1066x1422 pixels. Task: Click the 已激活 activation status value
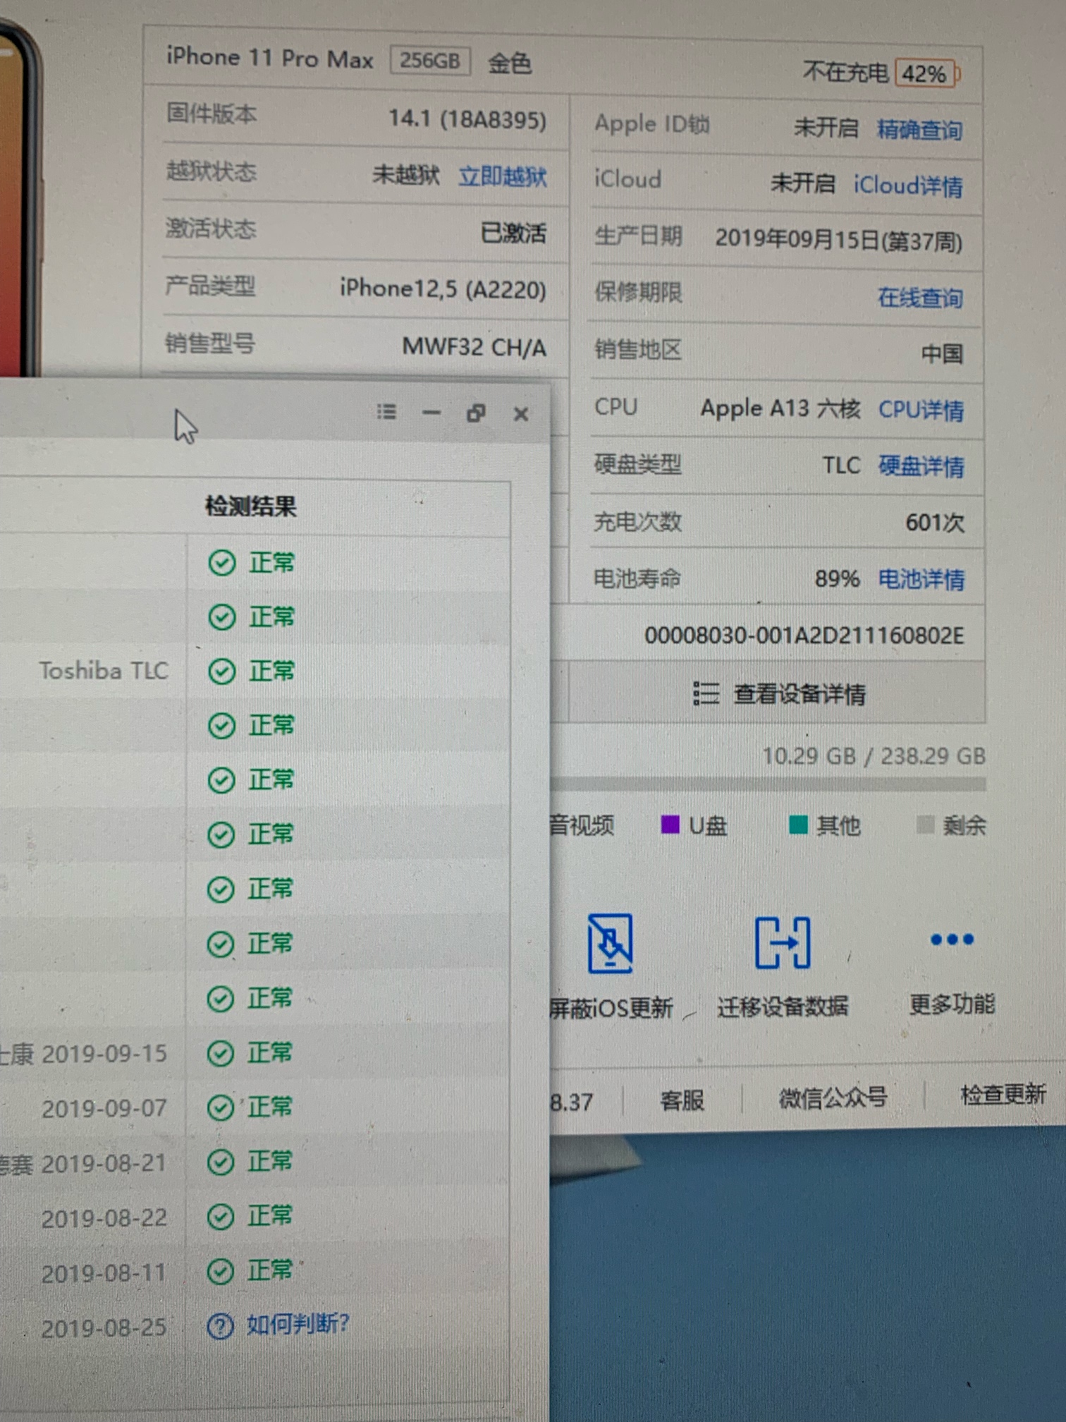pos(513,232)
